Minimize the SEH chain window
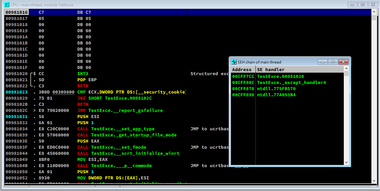The image size is (380, 191). click(x=322, y=62)
